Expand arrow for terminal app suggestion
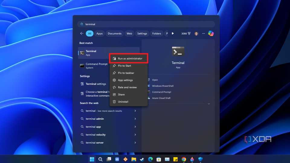Image resolution: width=290 pixels, height=163 pixels. coord(135,127)
